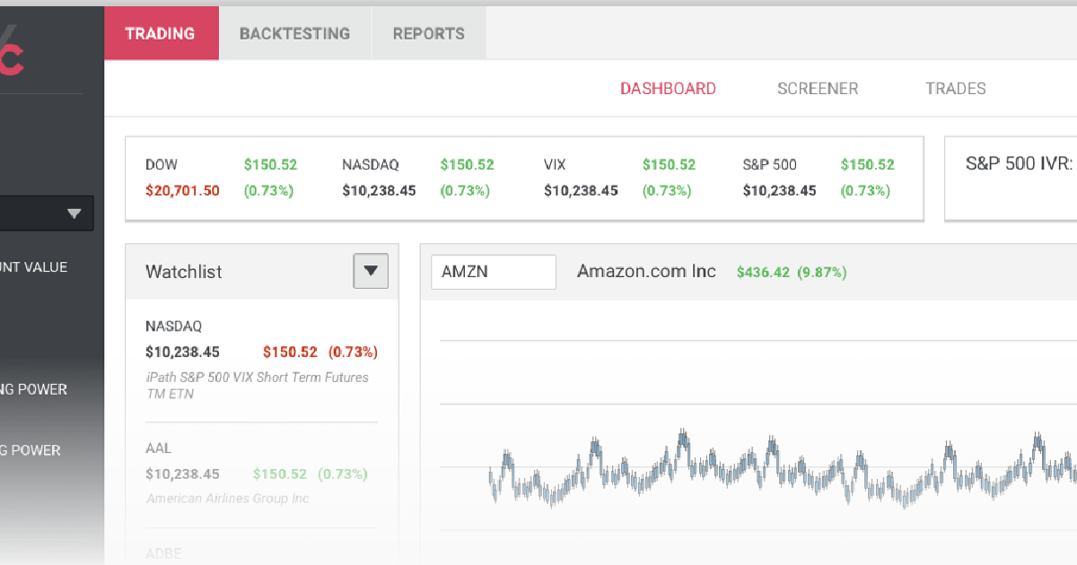Click the AMZN ticker symbol input field

[x=493, y=271]
